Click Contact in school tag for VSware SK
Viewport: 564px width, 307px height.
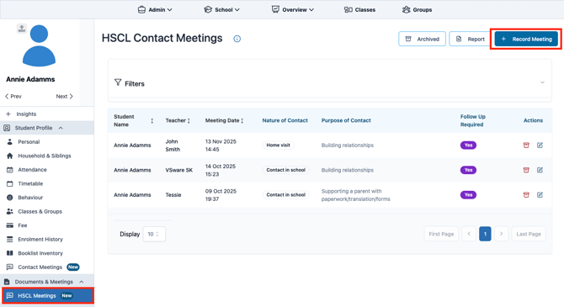(285, 170)
